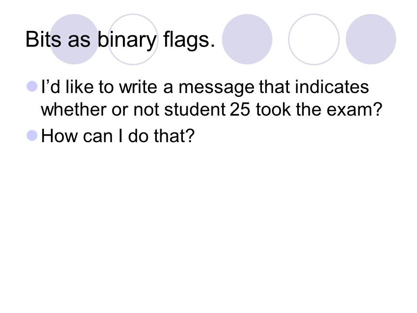417x313 pixels.
Task: Click the number "25" in the bullet text
Action: coord(240,110)
